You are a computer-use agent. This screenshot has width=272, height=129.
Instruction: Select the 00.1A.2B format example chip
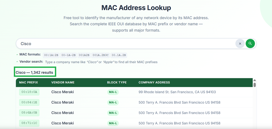(x=119, y=55)
